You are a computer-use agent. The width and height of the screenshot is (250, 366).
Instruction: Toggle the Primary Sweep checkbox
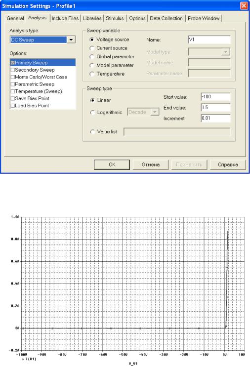click(13, 63)
